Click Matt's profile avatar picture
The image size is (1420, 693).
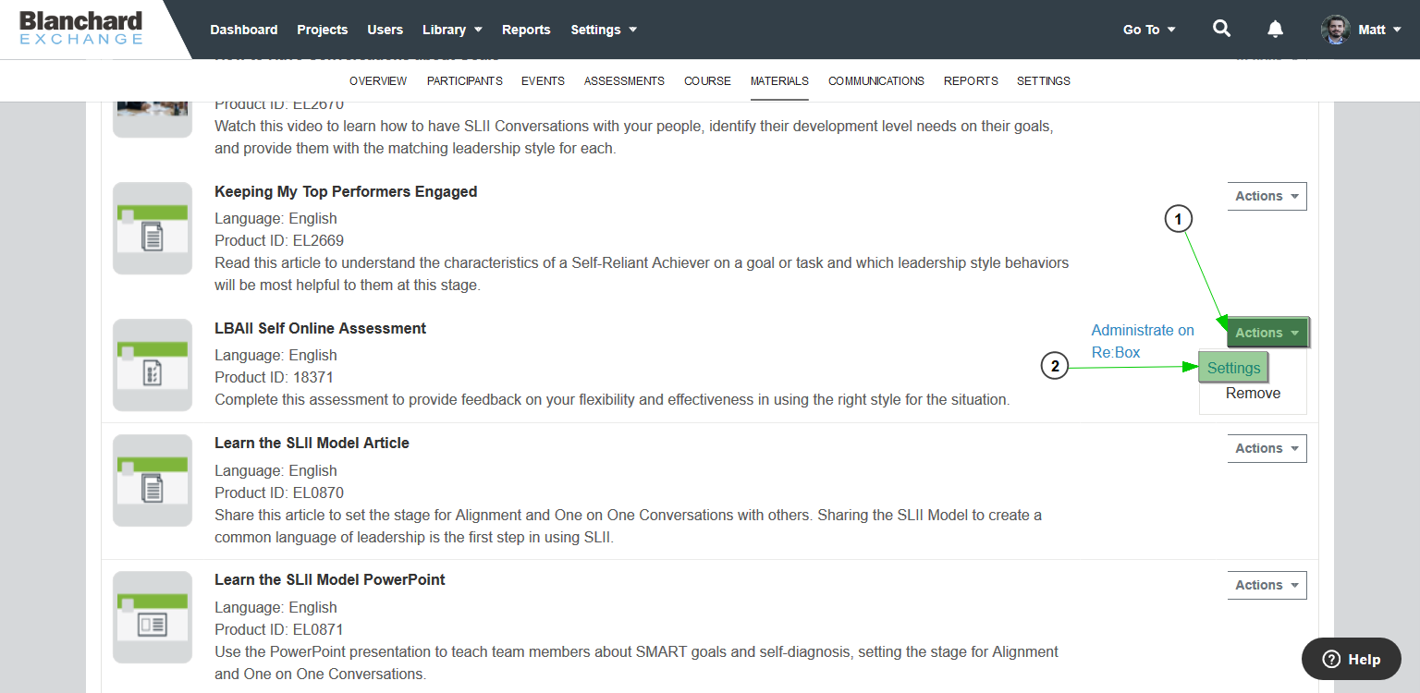click(x=1335, y=30)
